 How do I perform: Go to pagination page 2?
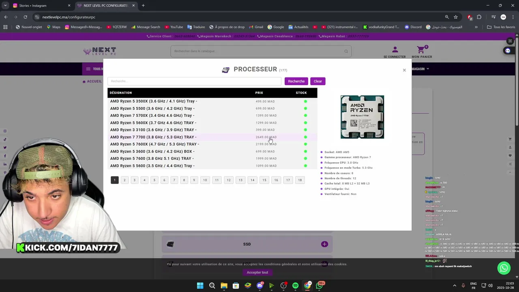[124, 180]
